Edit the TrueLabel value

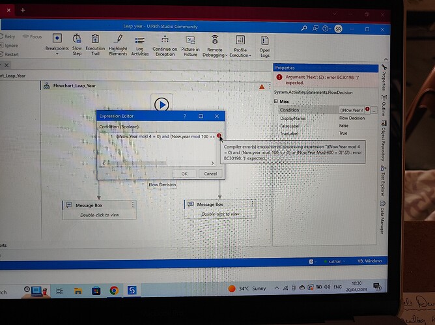pyautogui.click(x=343, y=133)
